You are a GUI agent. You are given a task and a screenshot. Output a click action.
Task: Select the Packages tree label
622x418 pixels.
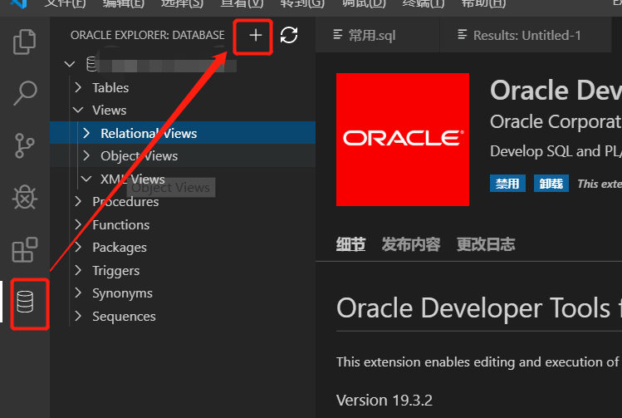click(120, 248)
